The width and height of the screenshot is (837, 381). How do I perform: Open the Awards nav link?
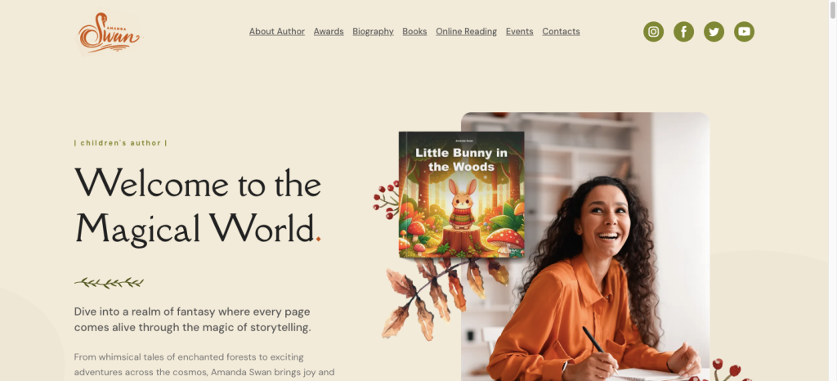[x=329, y=32]
